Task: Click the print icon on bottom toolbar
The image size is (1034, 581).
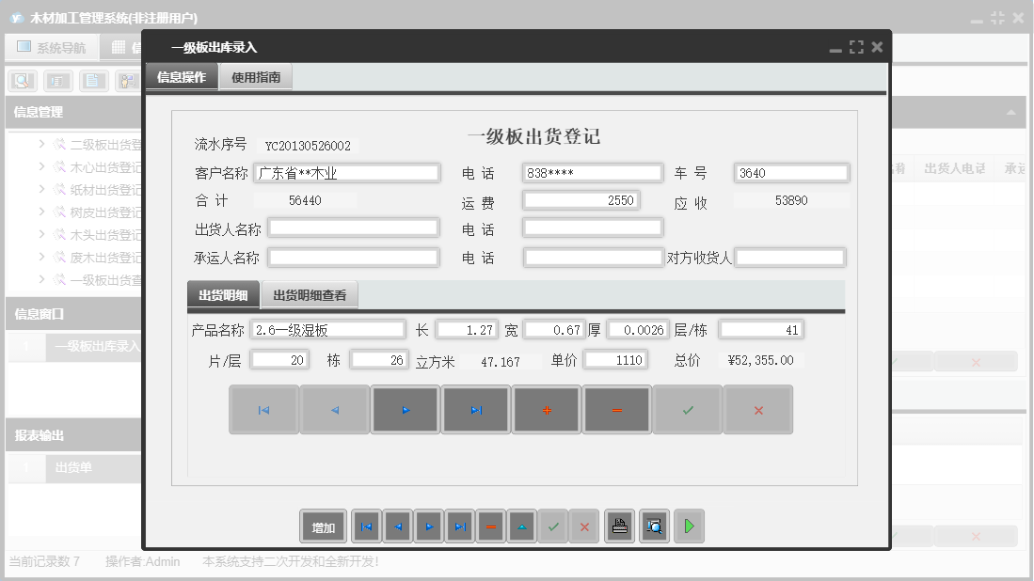Action: [619, 526]
